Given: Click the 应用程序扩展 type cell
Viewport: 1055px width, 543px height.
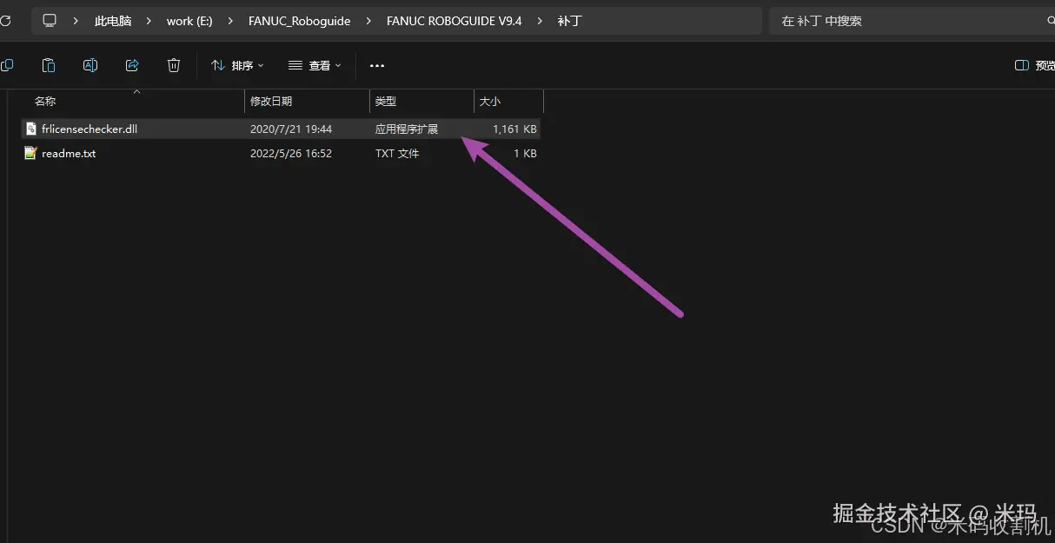Looking at the screenshot, I should coord(407,129).
